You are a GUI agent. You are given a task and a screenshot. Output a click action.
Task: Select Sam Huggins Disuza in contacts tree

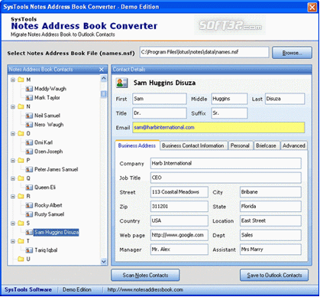click(57, 232)
